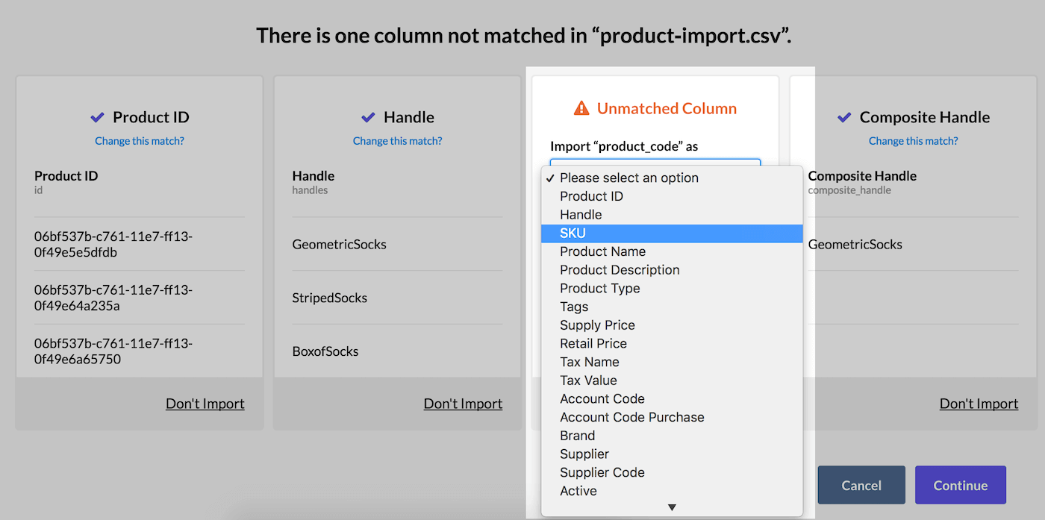Click Continue to proceed with import
Viewport: 1045px width, 520px height.
[960, 485]
